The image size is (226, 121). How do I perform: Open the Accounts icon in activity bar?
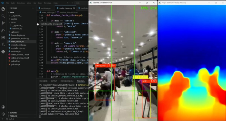[x=3, y=107]
